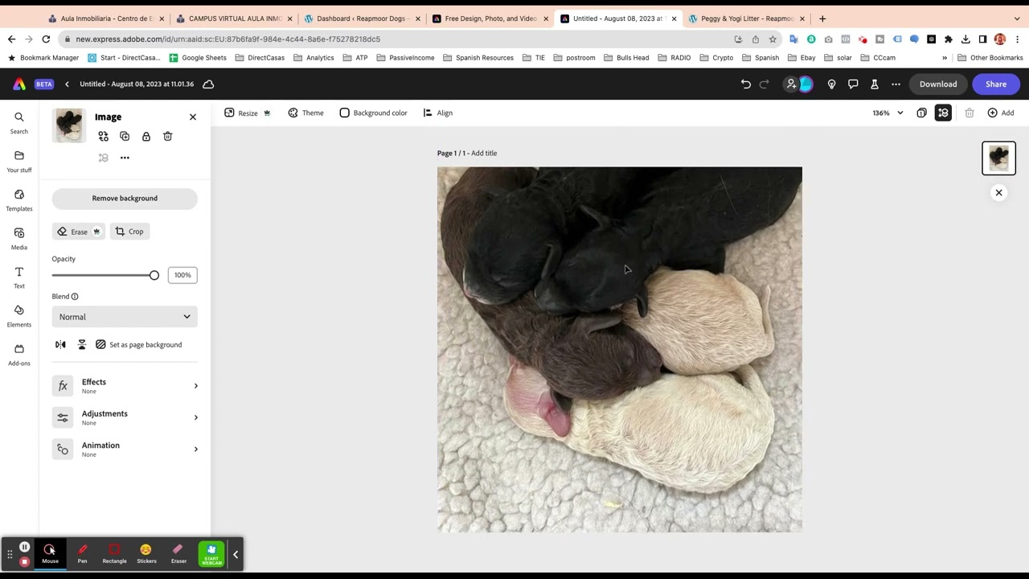
Task: Open Background color picker
Action: pyautogui.click(x=373, y=113)
